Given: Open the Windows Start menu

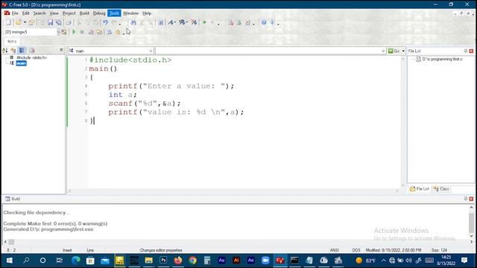Looking at the screenshot, I should point(10,261).
